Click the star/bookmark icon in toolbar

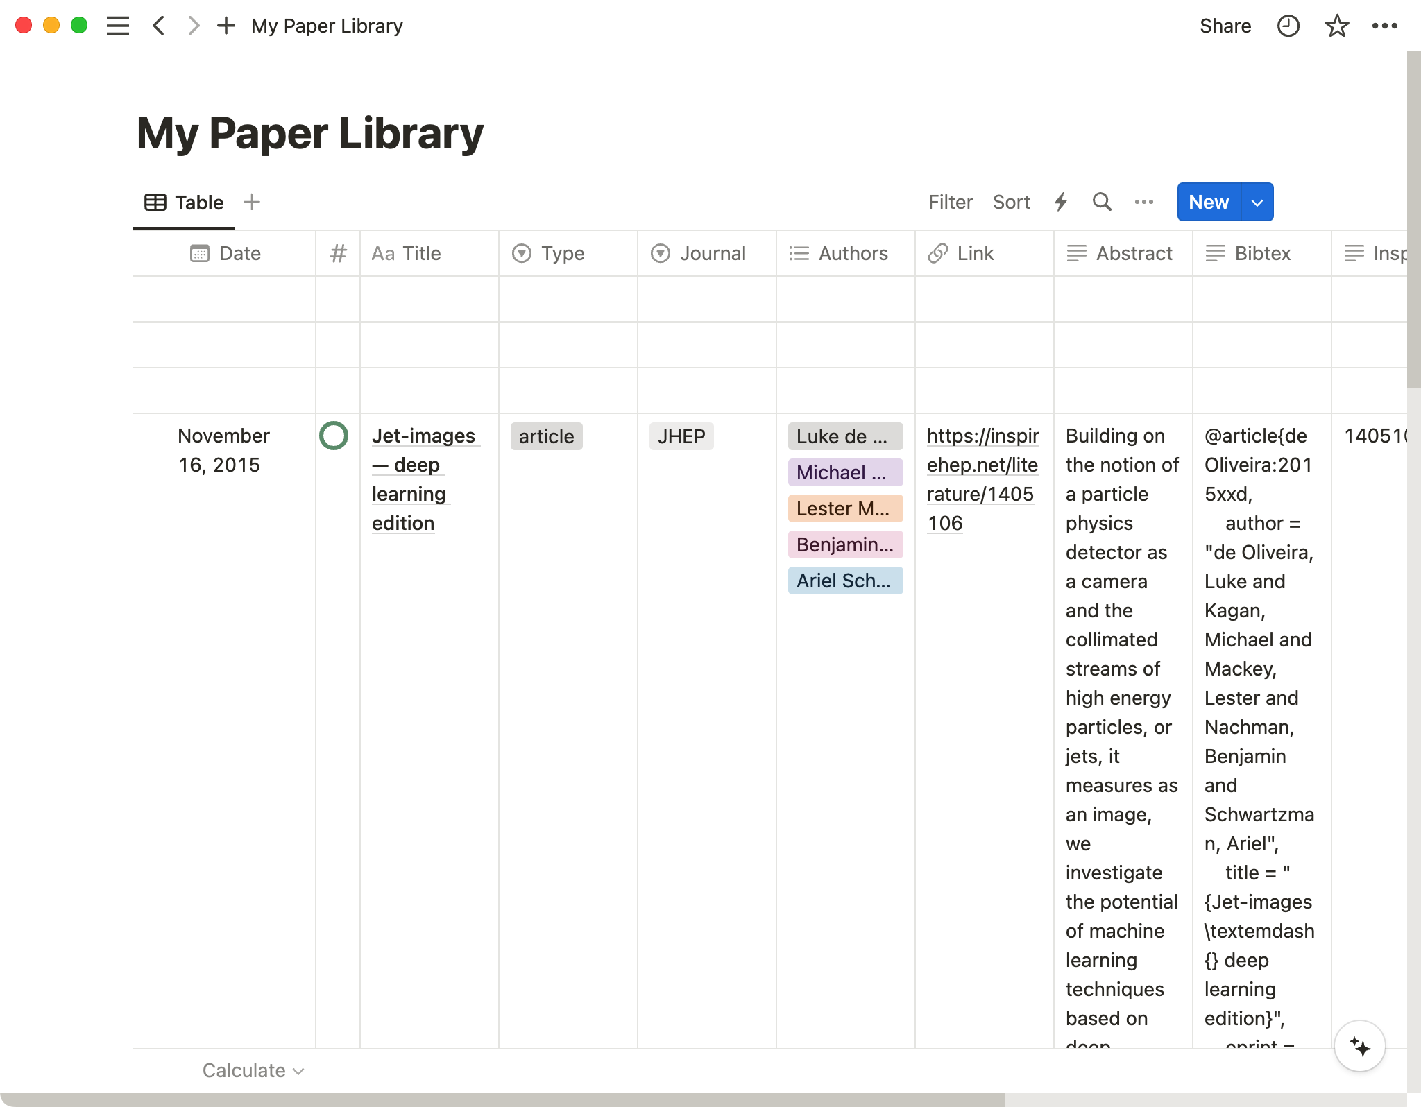(x=1337, y=26)
